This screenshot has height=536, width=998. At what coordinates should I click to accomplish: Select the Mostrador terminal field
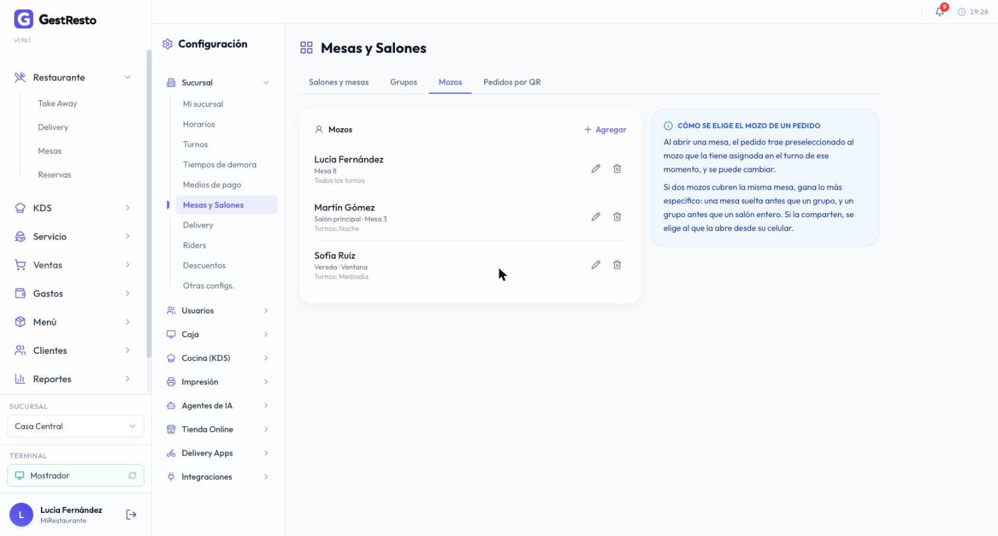tap(75, 476)
